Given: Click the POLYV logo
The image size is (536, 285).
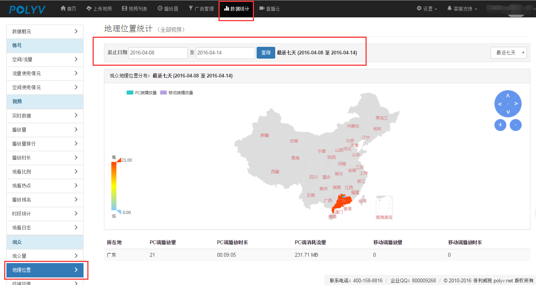Looking at the screenshot, I should [x=27, y=9].
